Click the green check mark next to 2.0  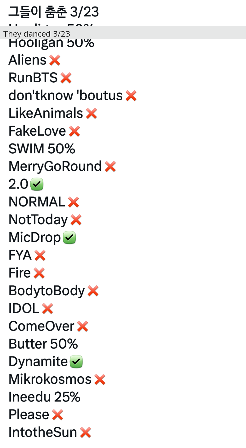pos(37,185)
